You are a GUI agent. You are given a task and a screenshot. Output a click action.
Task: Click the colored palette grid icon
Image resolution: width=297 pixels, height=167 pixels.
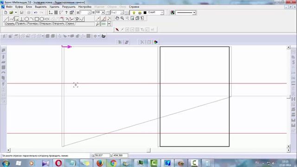[x=173, y=13]
